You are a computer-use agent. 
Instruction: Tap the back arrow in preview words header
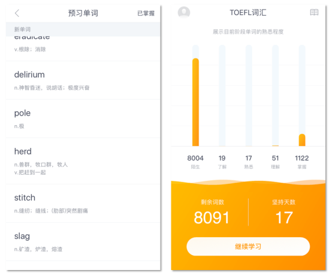(17, 13)
